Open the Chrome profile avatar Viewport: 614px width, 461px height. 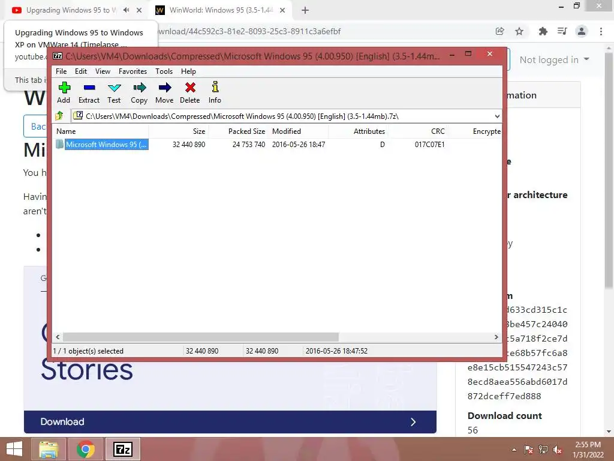[x=582, y=31]
